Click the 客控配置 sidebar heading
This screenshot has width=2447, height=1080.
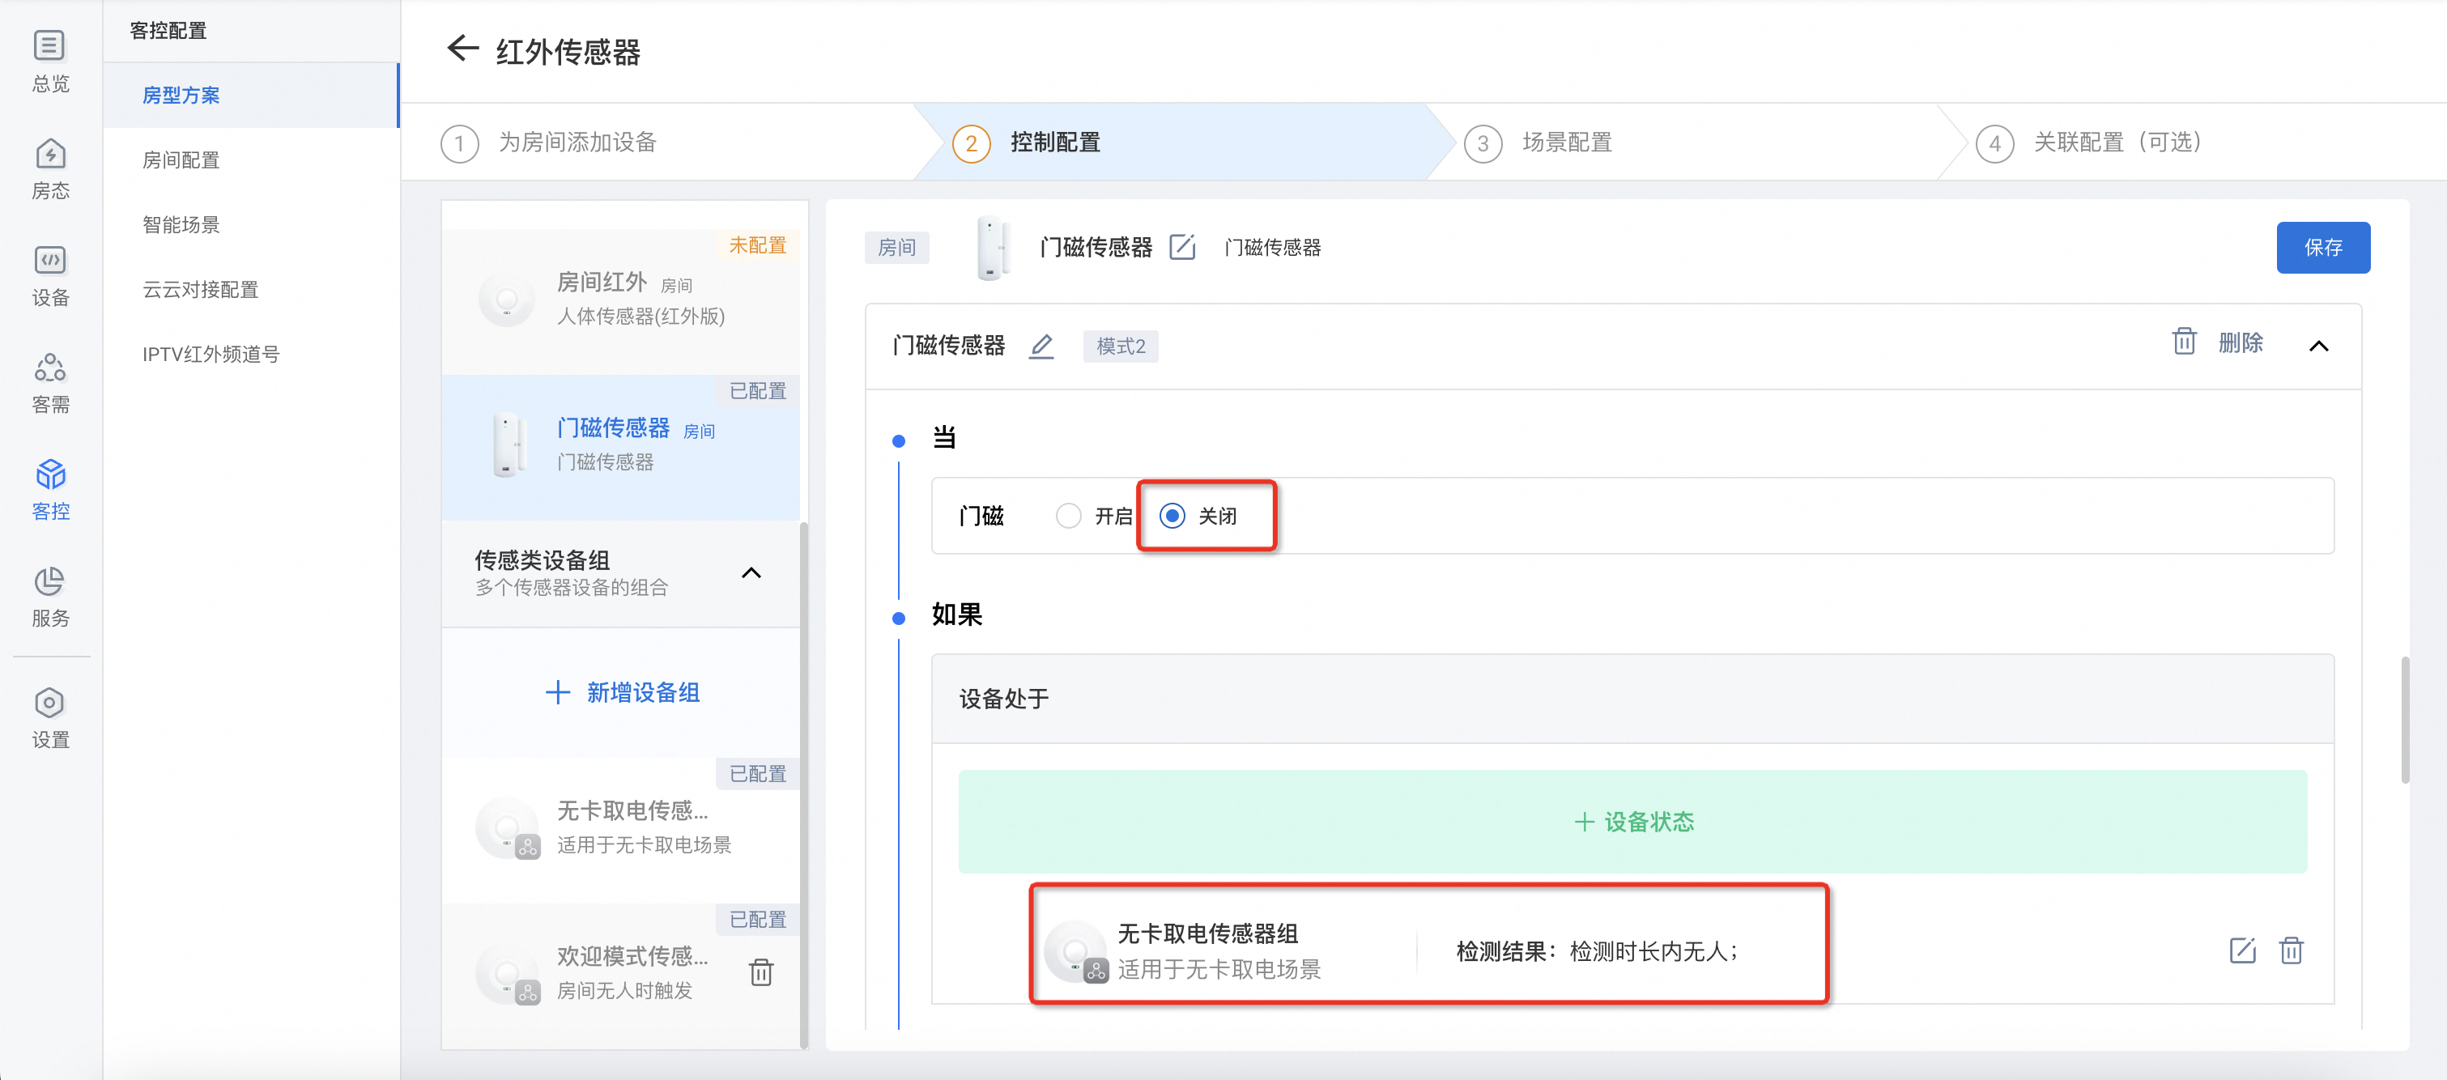tap(168, 31)
